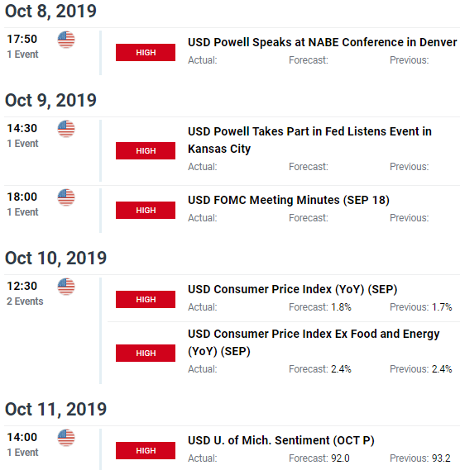Click HIGH badge for CPI Ex Food and Energy
The image size is (460, 470).
(146, 353)
